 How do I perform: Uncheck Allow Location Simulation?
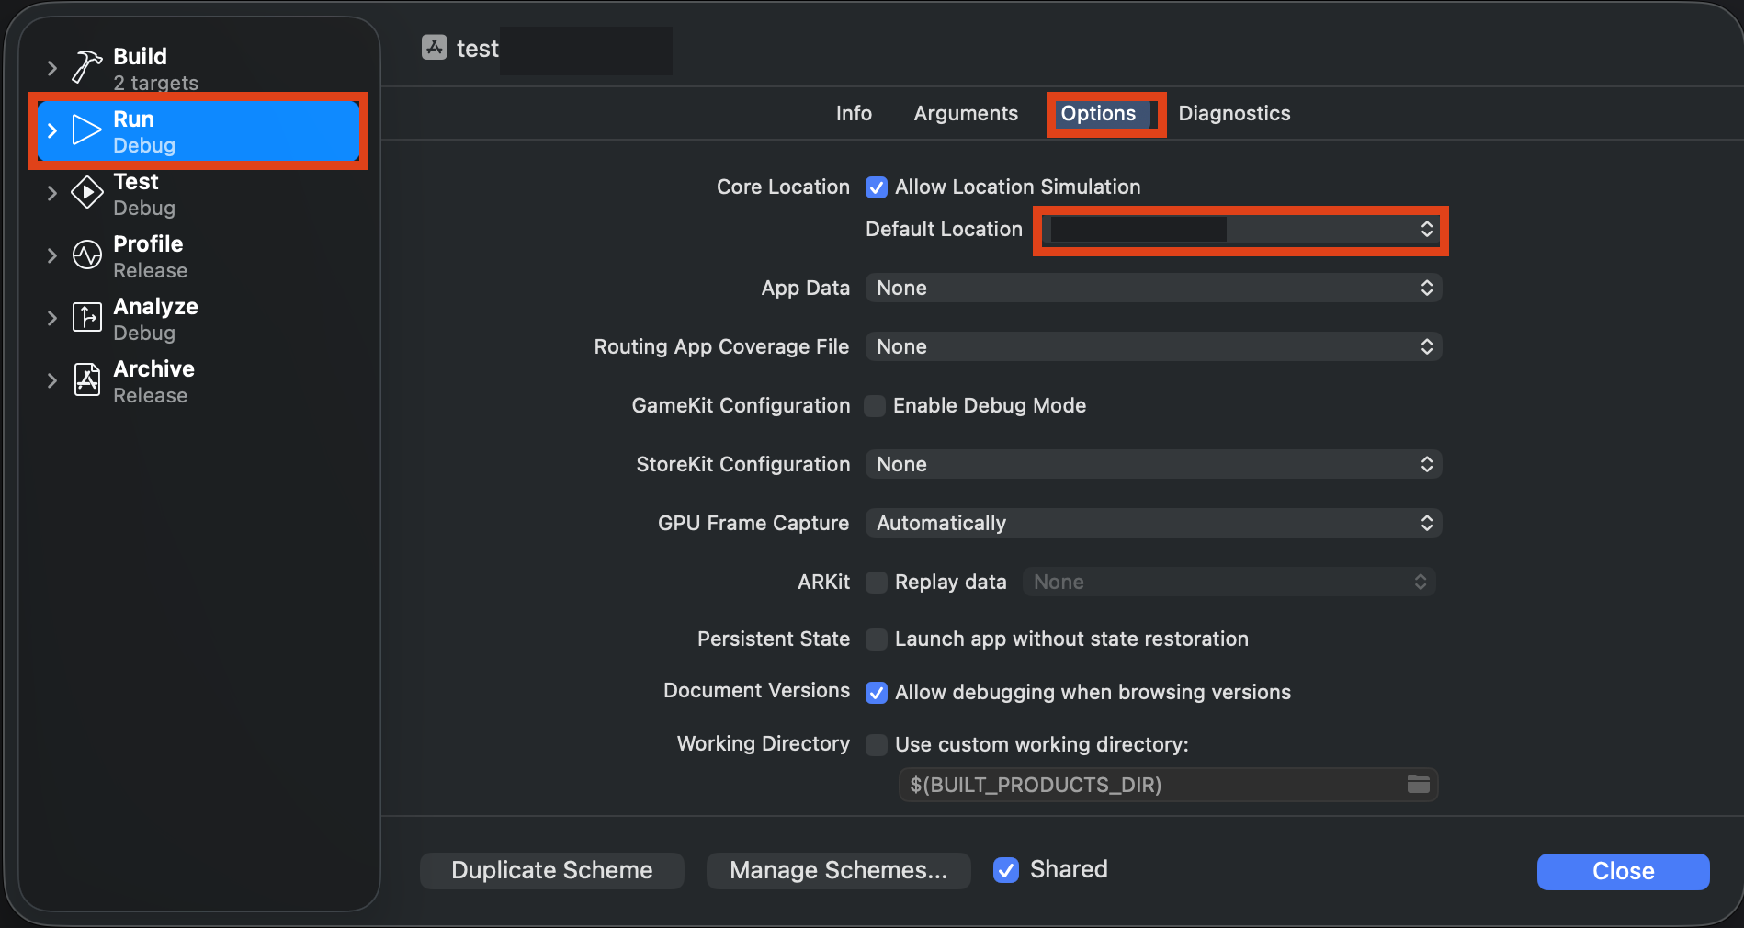877,187
